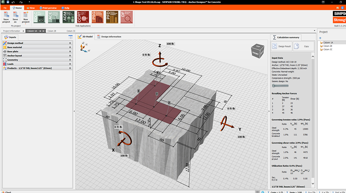
Task: Expand the Products 1/2" THD section
Action: click(x=37, y=68)
